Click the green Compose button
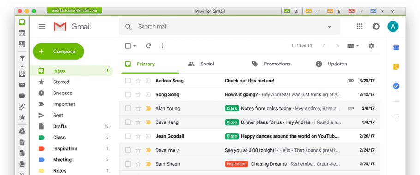This screenshot has height=175, width=420. tap(59, 51)
